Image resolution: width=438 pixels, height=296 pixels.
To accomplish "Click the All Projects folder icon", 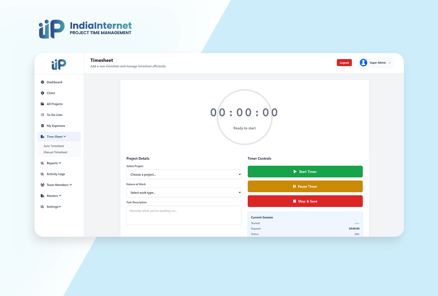I will click(43, 104).
